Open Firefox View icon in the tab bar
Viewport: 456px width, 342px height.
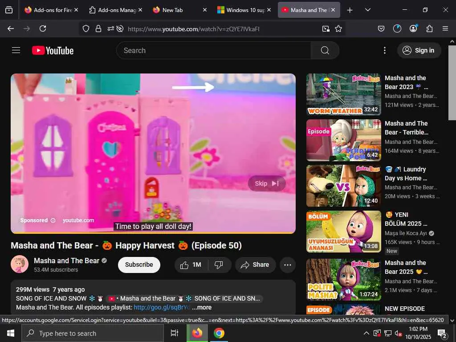coord(9,10)
